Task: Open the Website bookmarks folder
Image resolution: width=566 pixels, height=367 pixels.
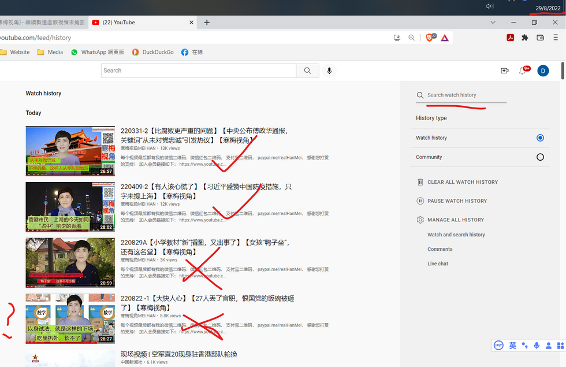Action: pyautogui.click(x=15, y=52)
